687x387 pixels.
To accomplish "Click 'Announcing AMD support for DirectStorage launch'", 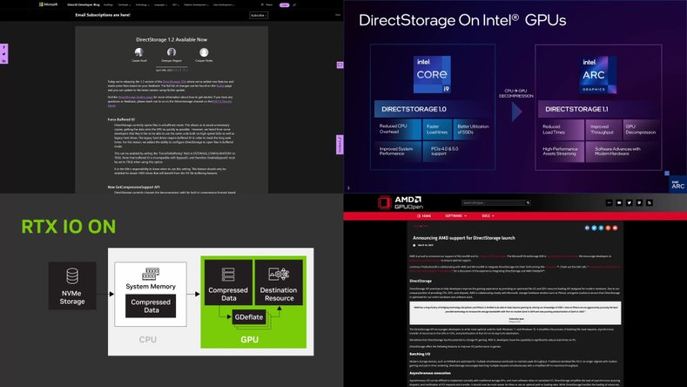I will point(463,238).
